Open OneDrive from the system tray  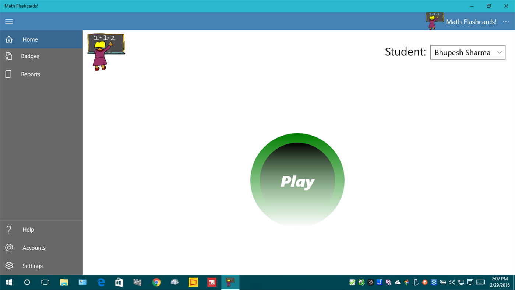point(398,282)
